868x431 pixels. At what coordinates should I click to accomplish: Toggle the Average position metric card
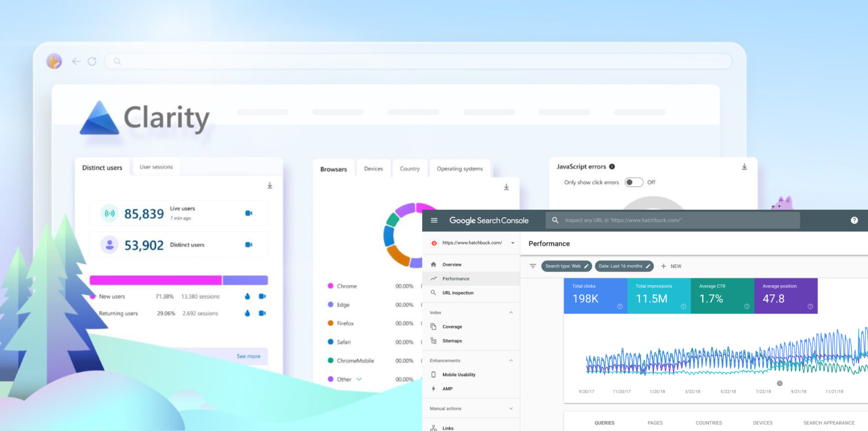tap(785, 296)
